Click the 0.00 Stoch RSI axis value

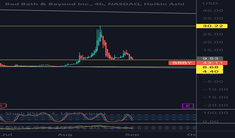pyautogui.click(x=211, y=122)
